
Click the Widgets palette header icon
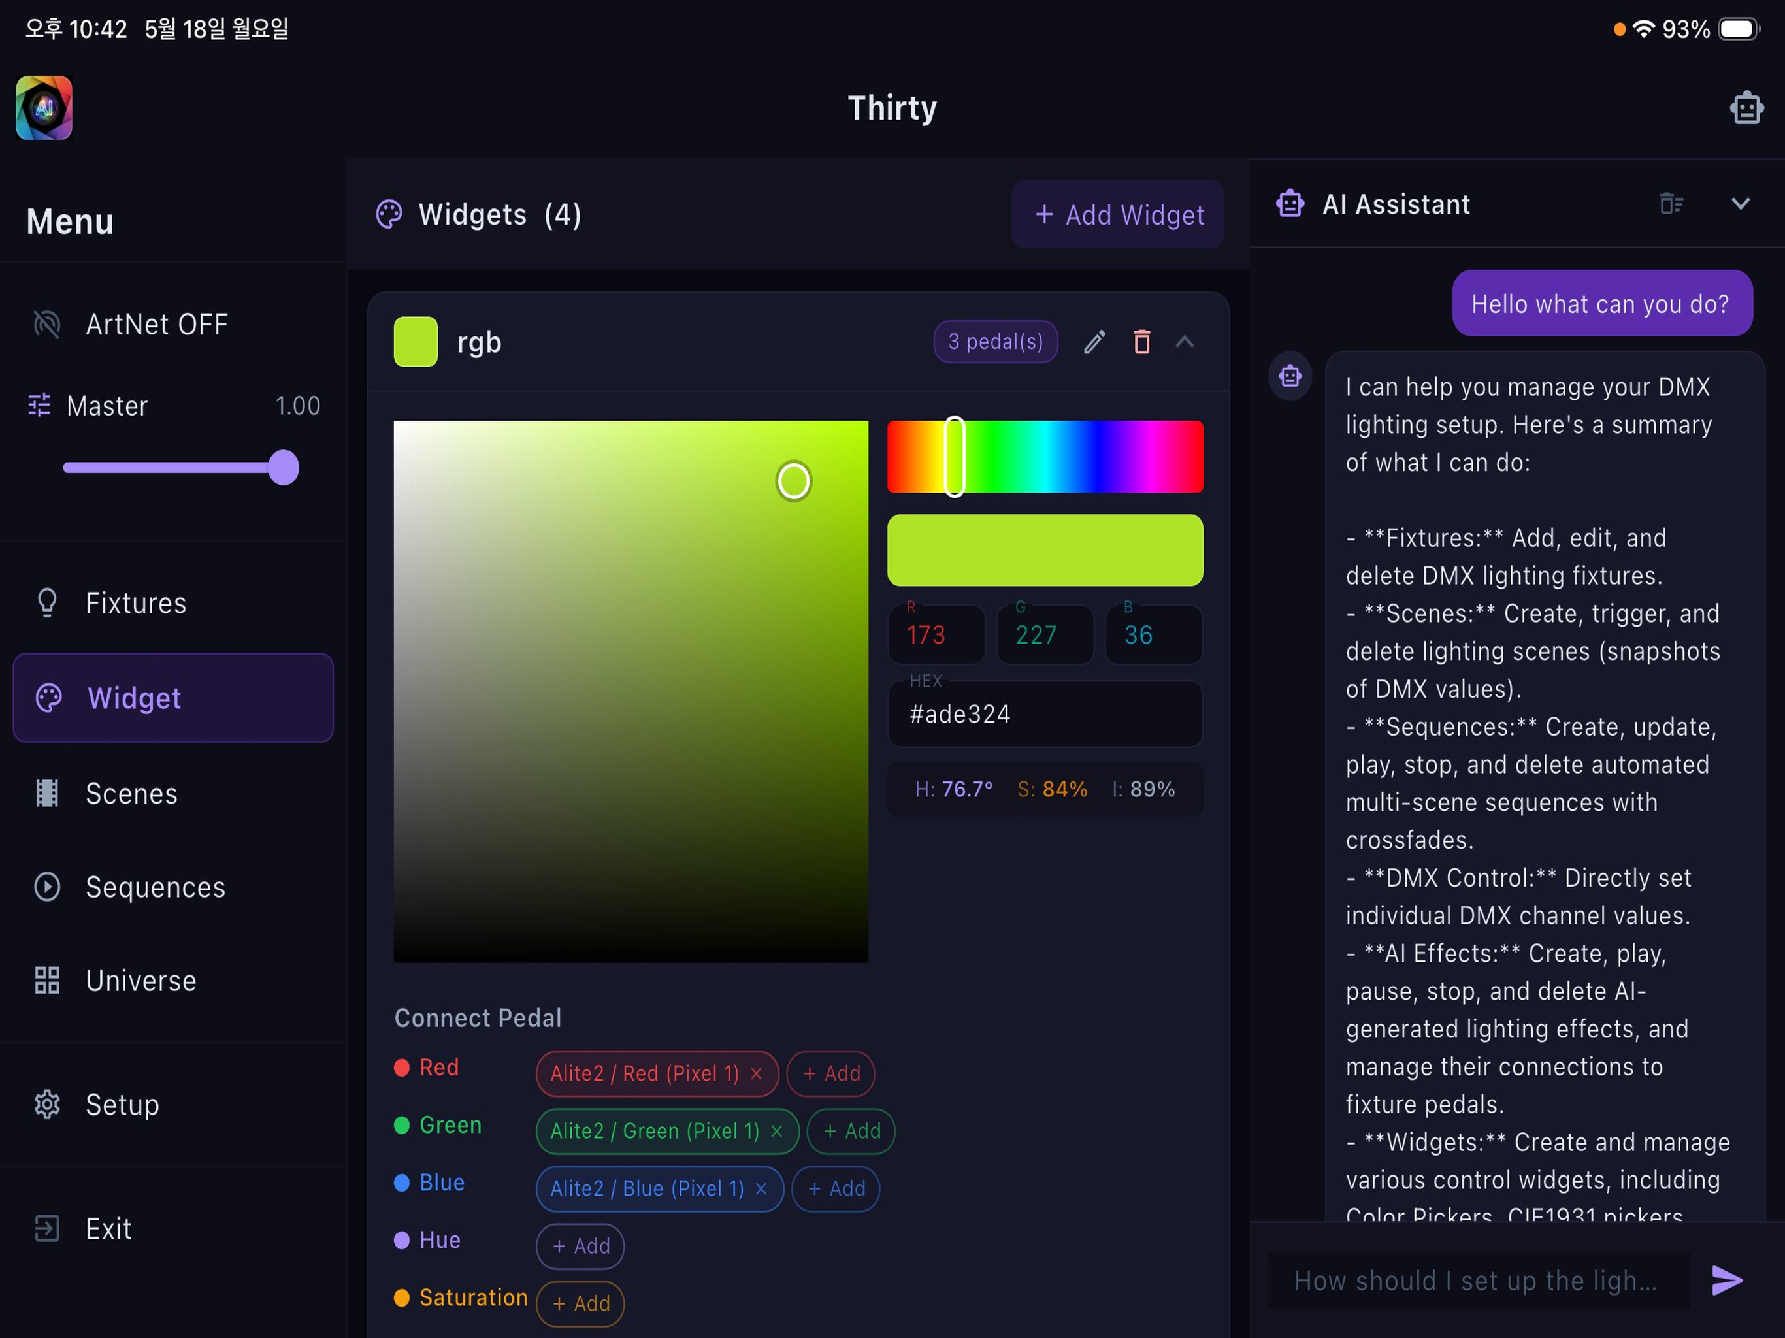[389, 215]
